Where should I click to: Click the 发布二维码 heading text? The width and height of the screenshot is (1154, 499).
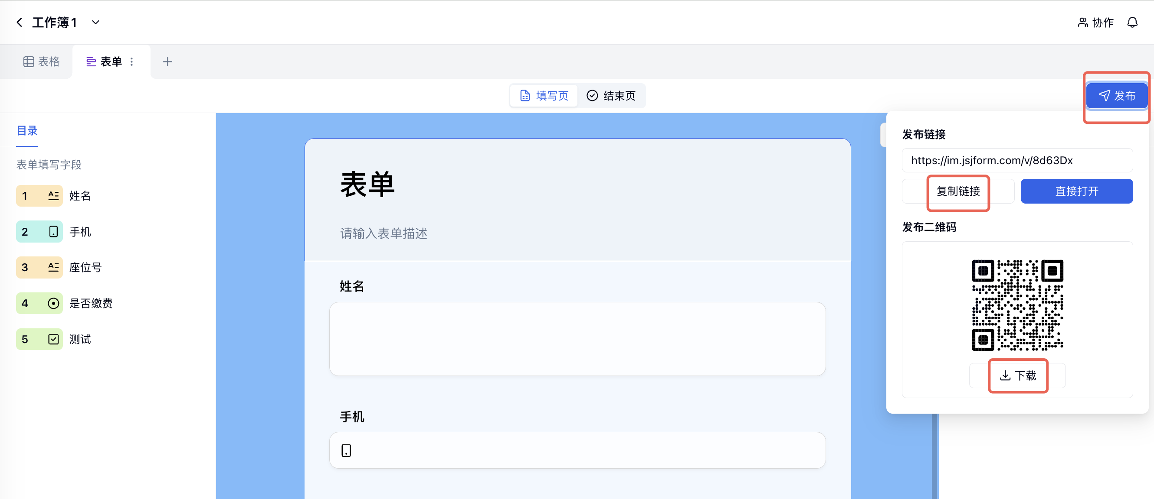929,227
